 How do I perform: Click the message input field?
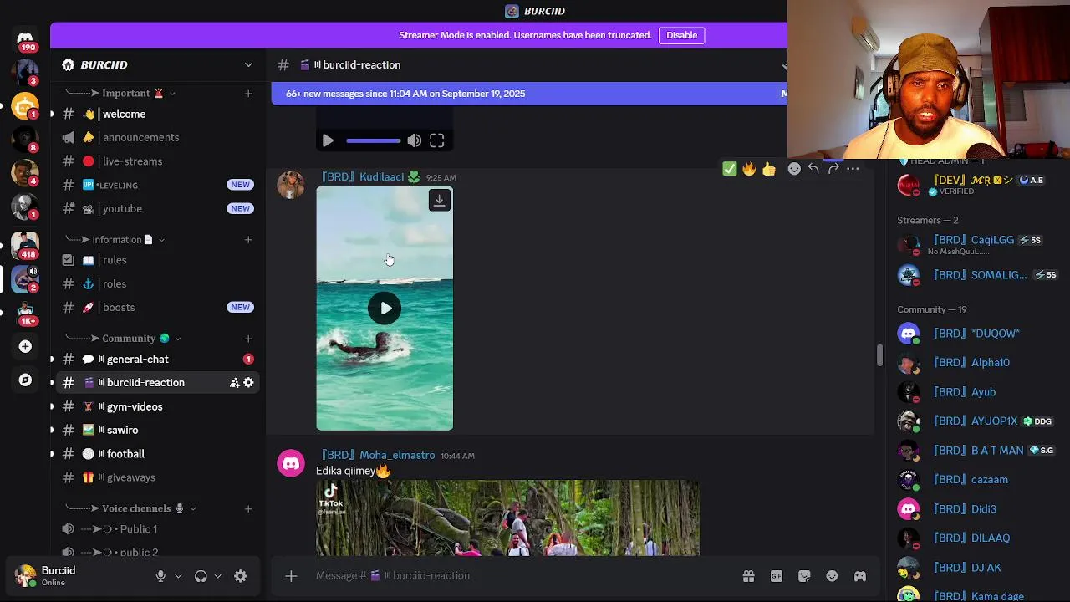point(522,576)
